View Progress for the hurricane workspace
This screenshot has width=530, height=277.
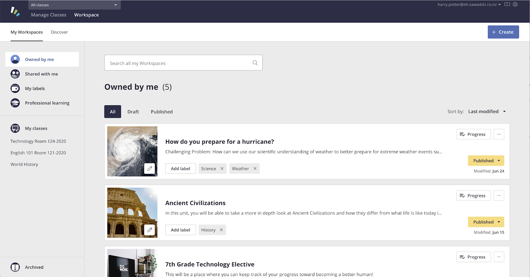click(x=474, y=134)
